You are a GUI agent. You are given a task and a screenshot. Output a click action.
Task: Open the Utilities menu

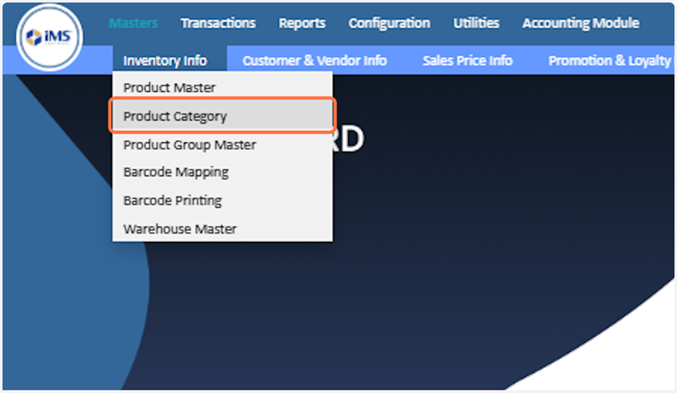[476, 23]
